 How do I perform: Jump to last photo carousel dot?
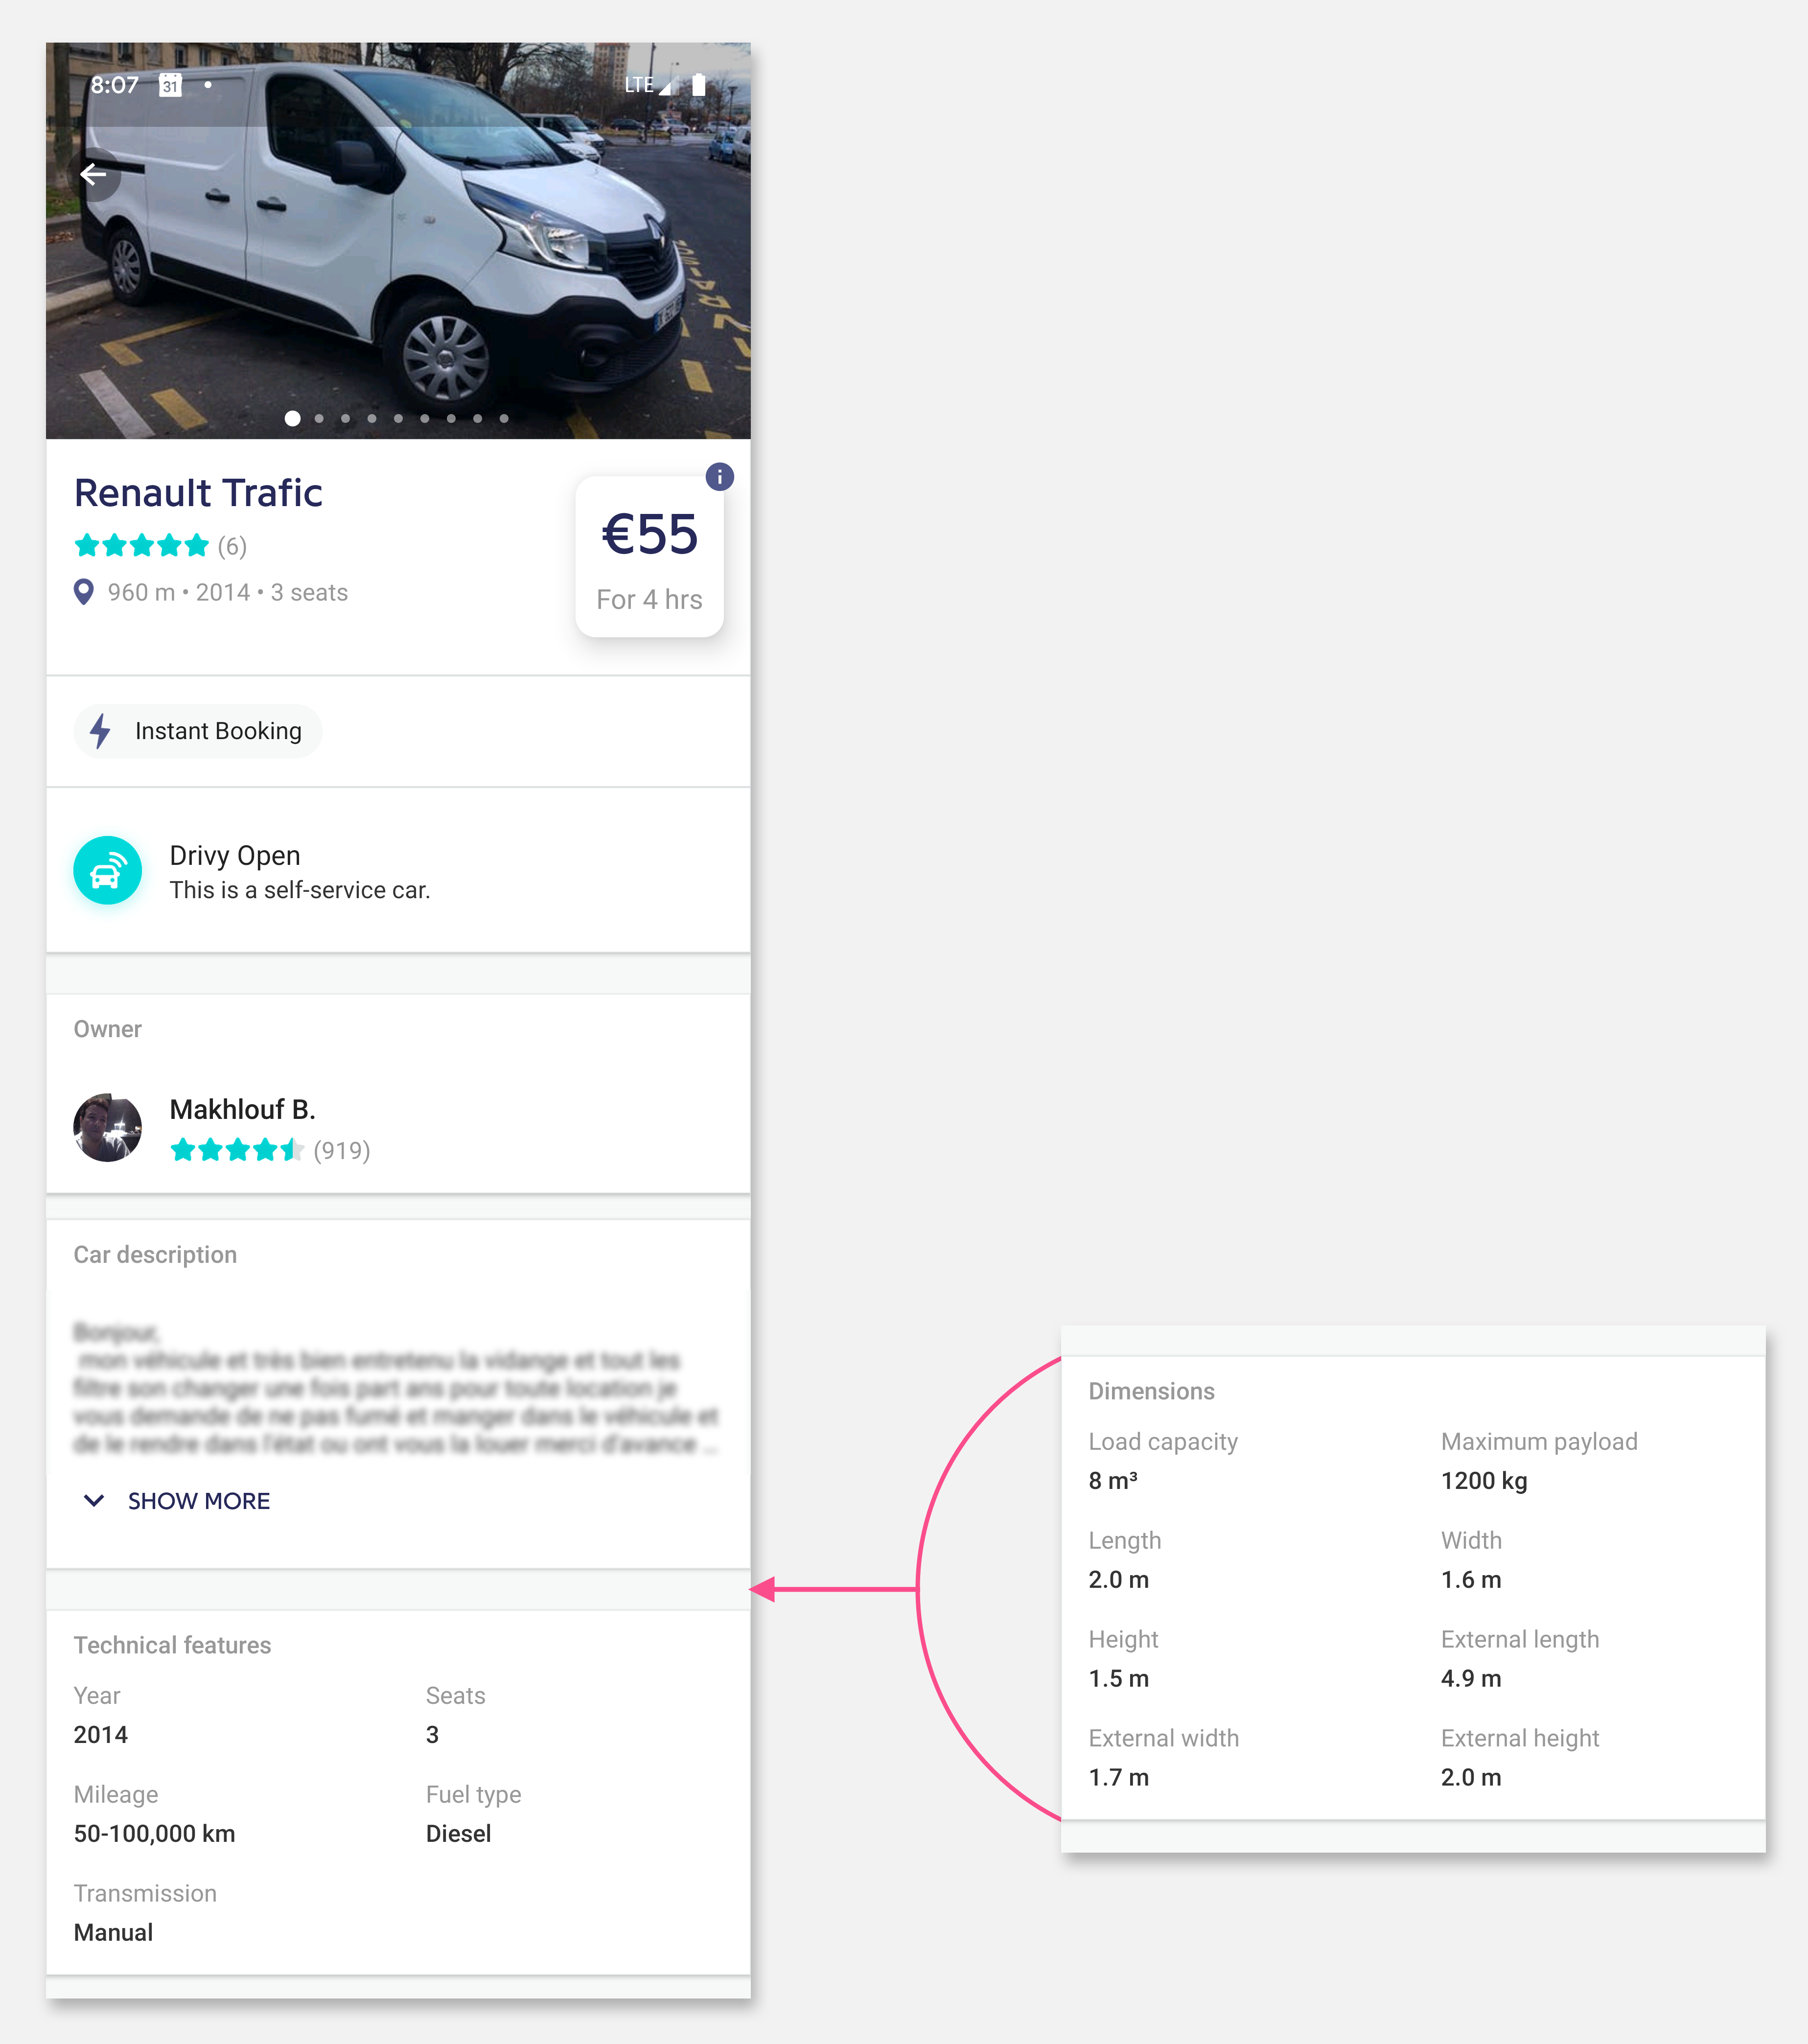point(504,419)
